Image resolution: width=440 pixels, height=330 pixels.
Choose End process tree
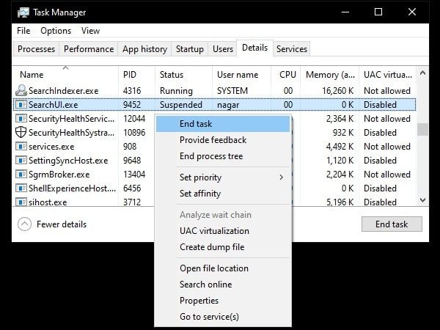pyautogui.click(x=223, y=156)
